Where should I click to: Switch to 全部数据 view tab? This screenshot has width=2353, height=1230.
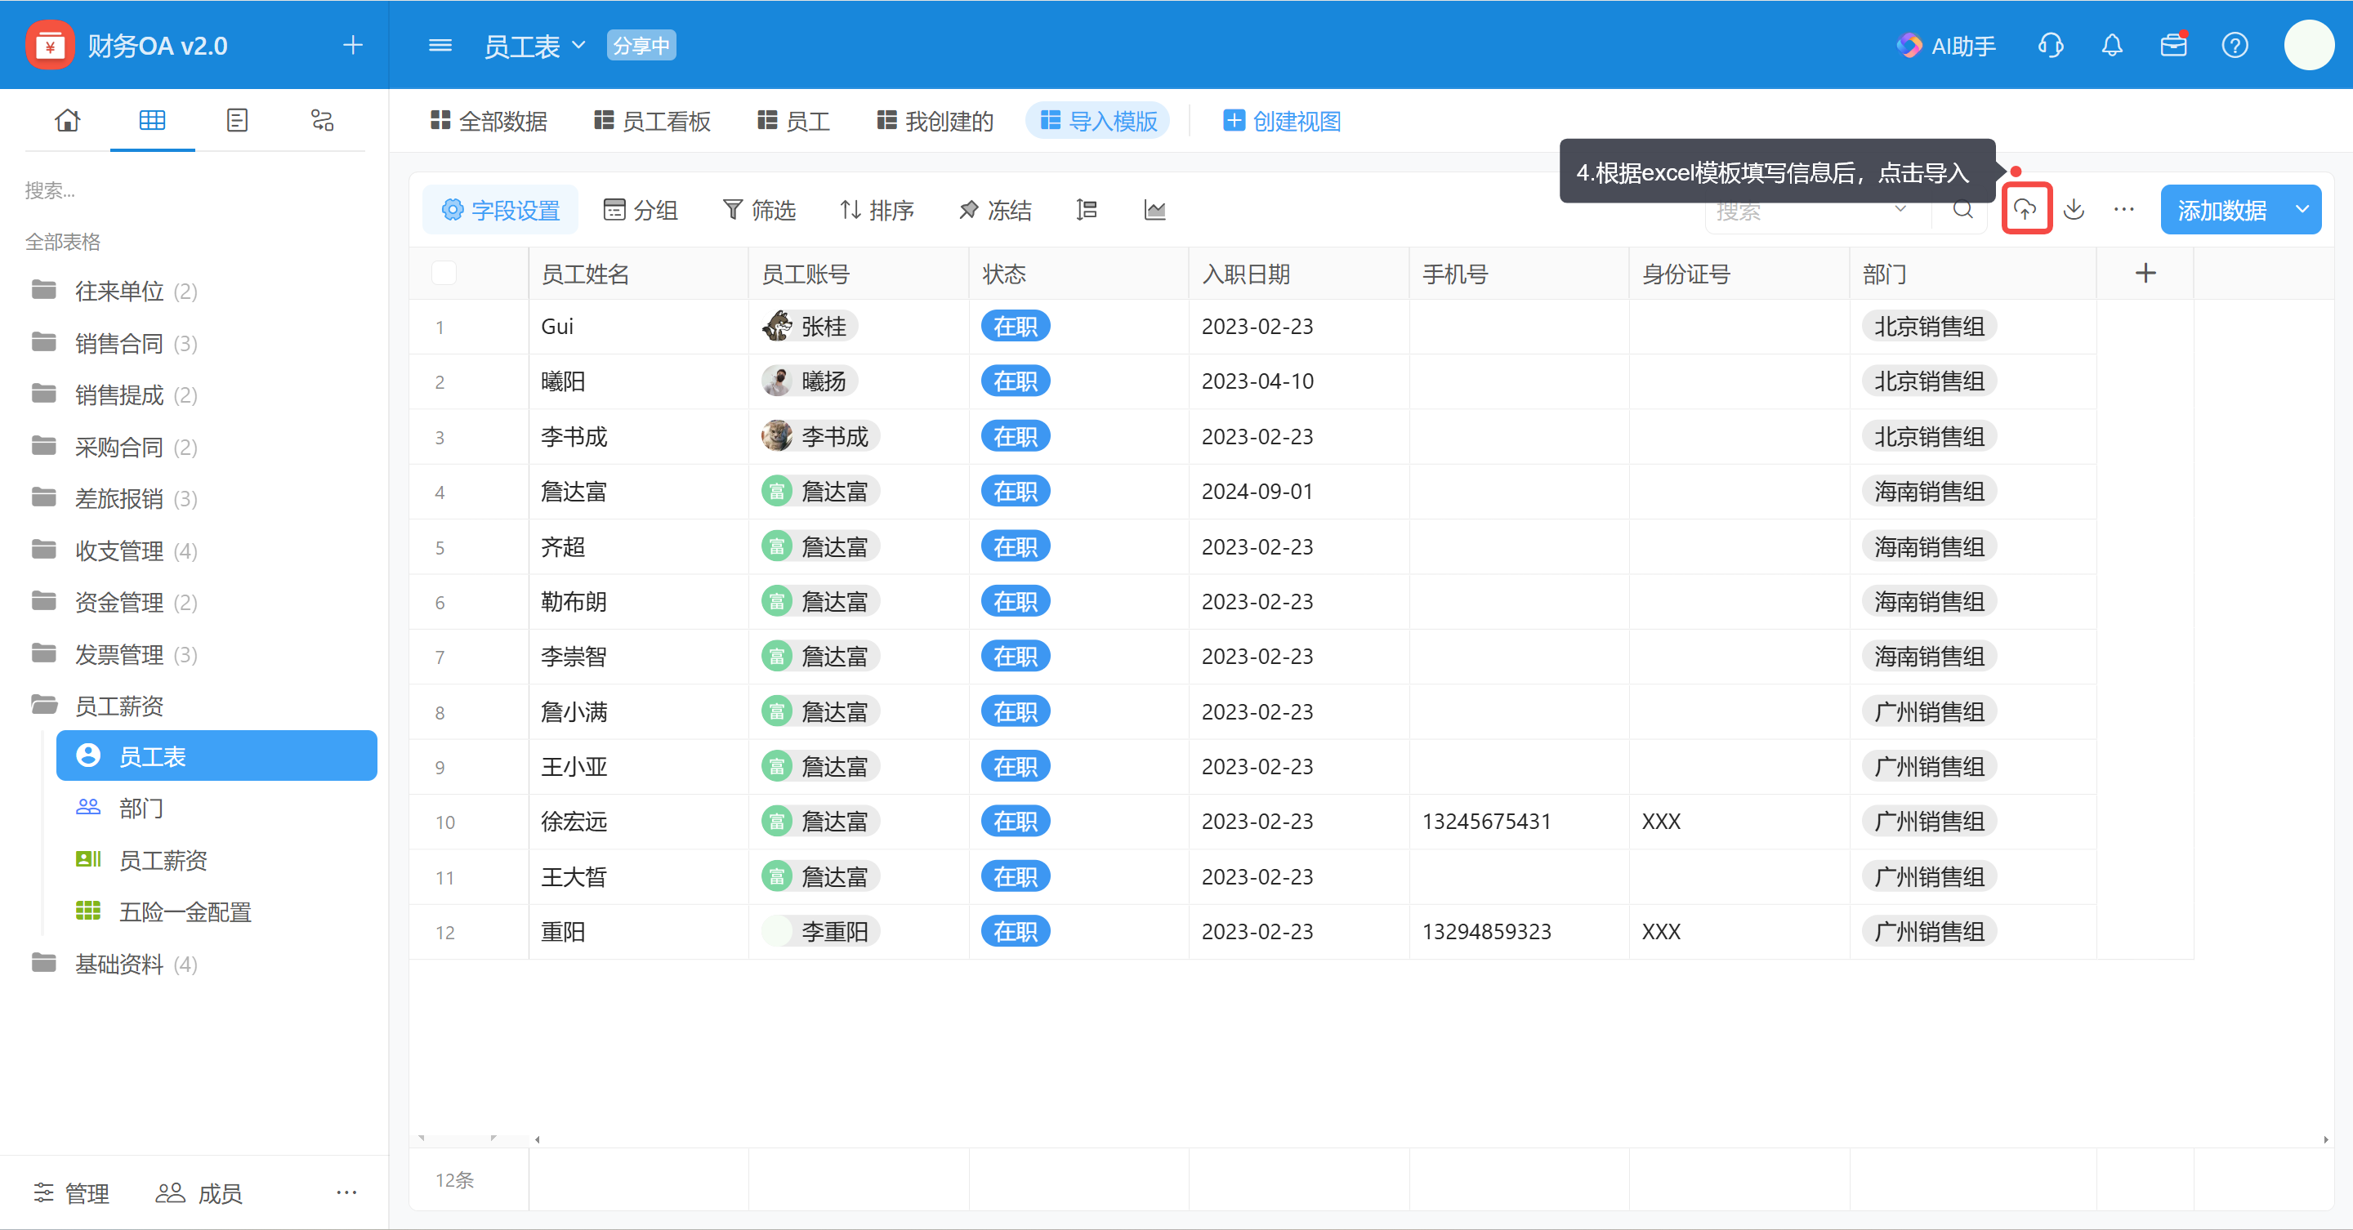[x=489, y=121]
